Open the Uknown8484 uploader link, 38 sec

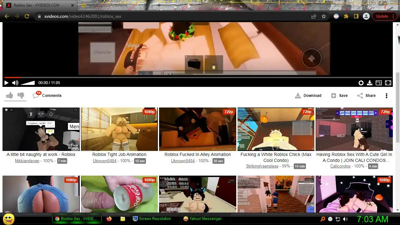[x=183, y=161]
